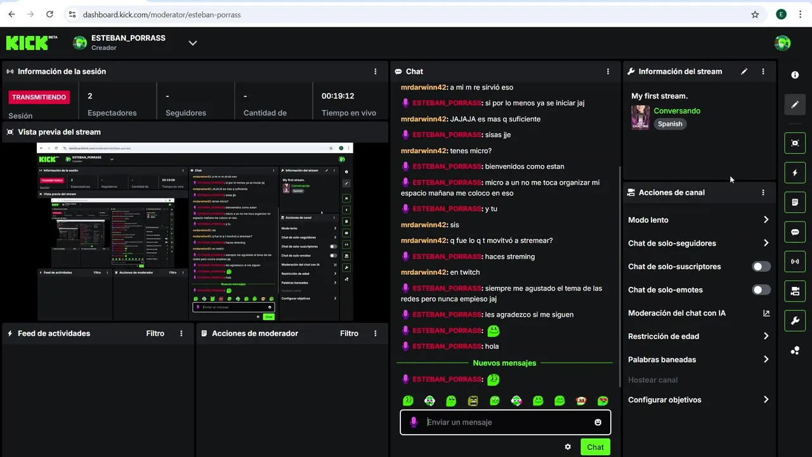The width and height of the screenshot is (812, 457).
Task: Click the Spanish language tag
Action: tap(670, 124)
